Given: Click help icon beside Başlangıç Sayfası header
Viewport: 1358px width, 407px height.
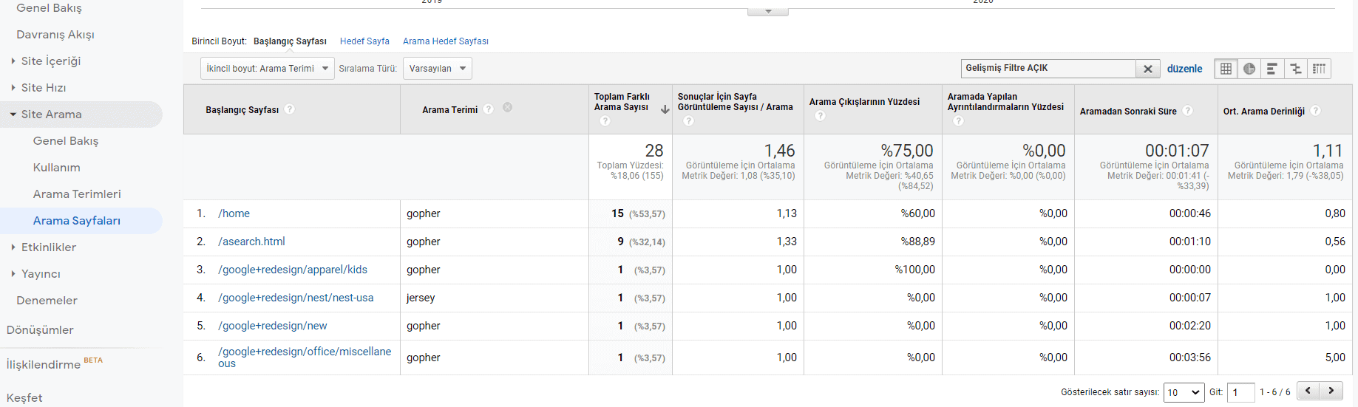Looking at the screenshot, I should [x=290, y=109].
